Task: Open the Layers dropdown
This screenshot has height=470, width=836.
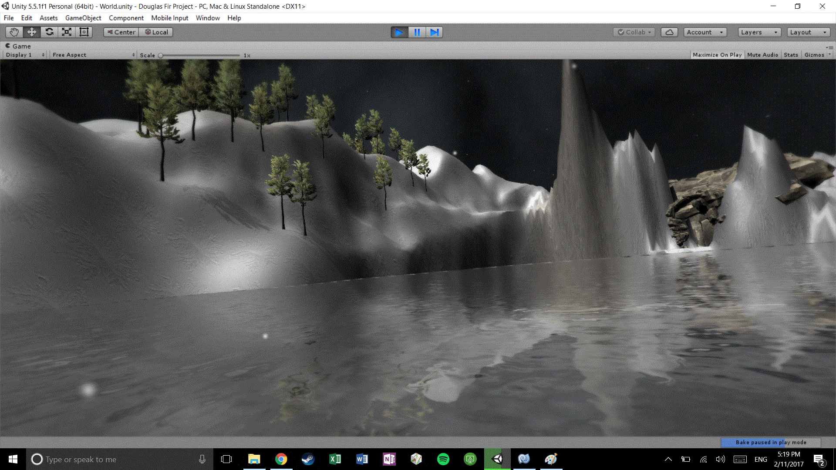Action: coord(759,32)
